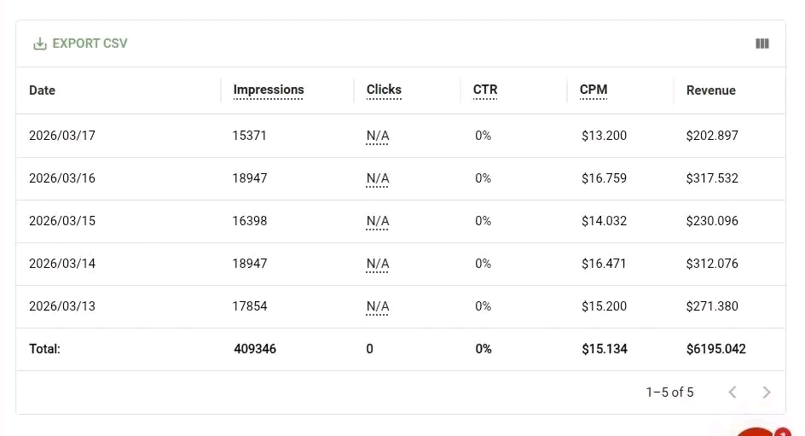805x436 pixels.
Task: Click N/A clicks value for 2026/03/13
Action: coord(378,306)
